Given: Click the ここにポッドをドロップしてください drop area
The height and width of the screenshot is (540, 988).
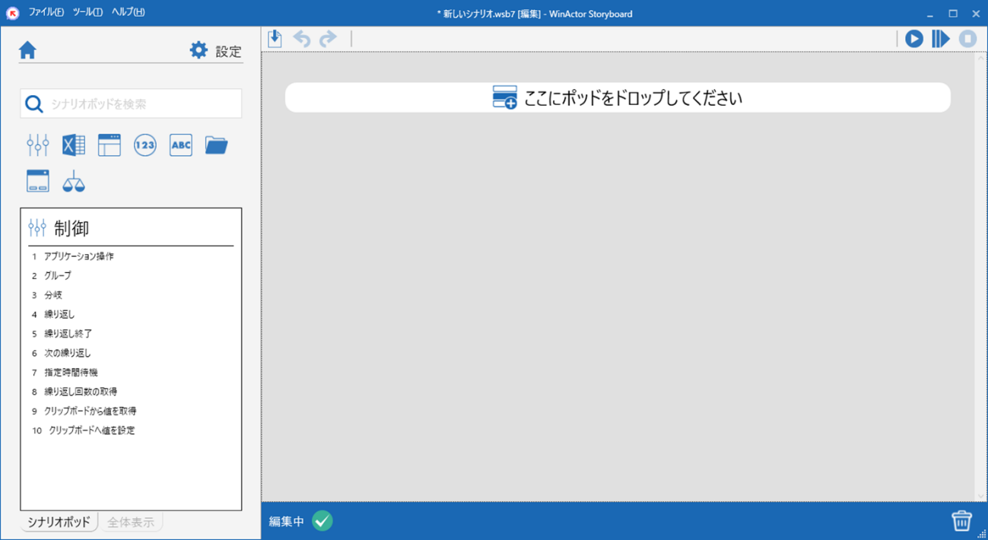Looking at the screenshot, I should (x=618, y=97).
